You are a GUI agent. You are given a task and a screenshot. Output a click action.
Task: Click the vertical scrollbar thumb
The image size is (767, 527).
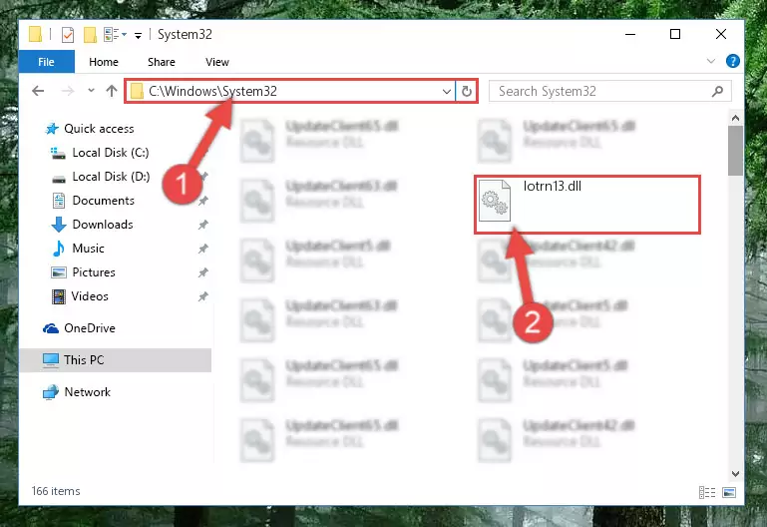[735, 151]
